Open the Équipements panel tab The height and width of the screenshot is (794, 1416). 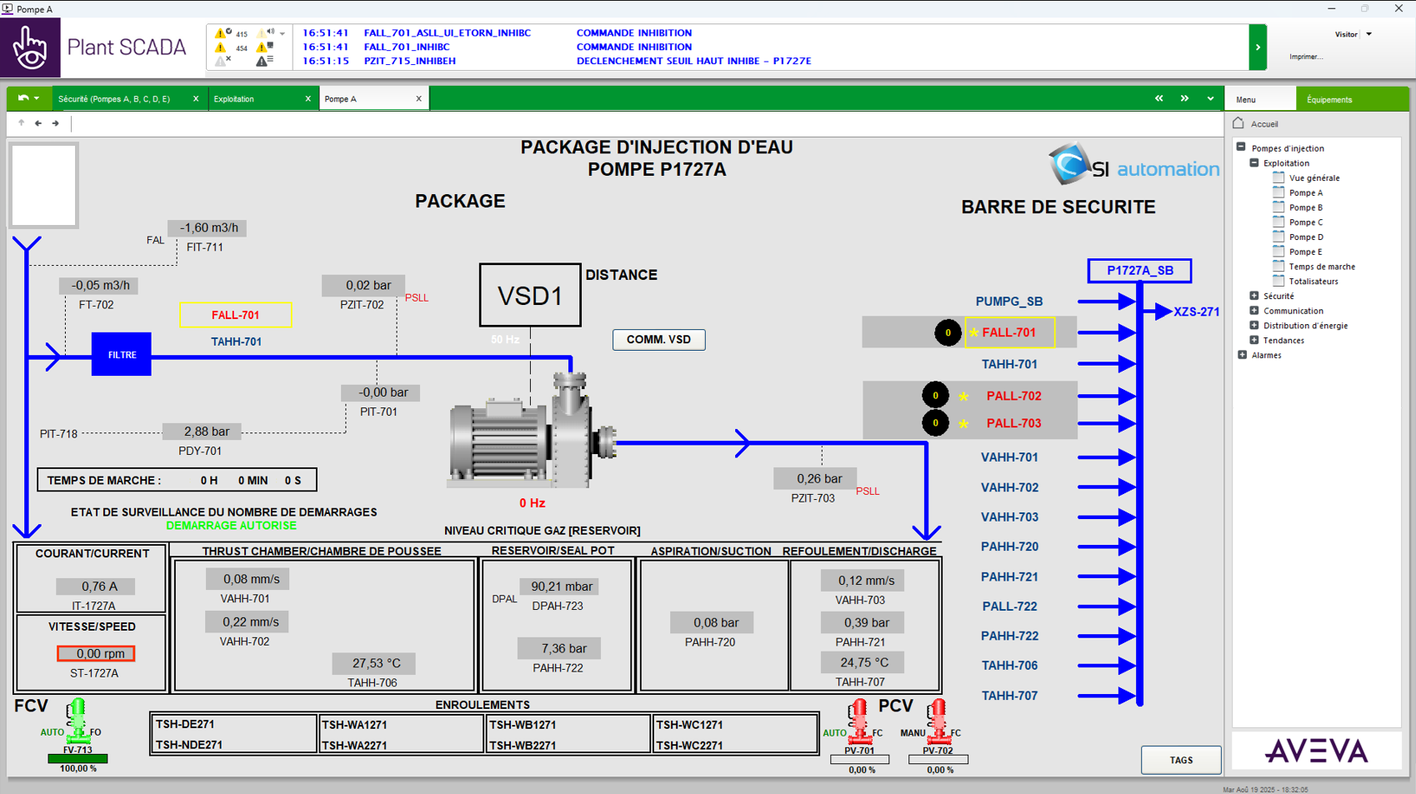click(x=1329, y=99)
